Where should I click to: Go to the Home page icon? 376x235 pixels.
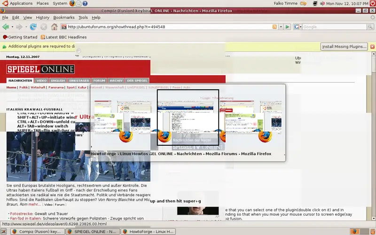click(54, 27)
